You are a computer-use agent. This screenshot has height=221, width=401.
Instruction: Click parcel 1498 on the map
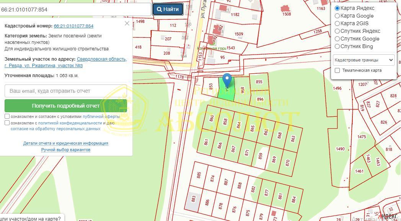pyautogui.click(x=140, y=21)
